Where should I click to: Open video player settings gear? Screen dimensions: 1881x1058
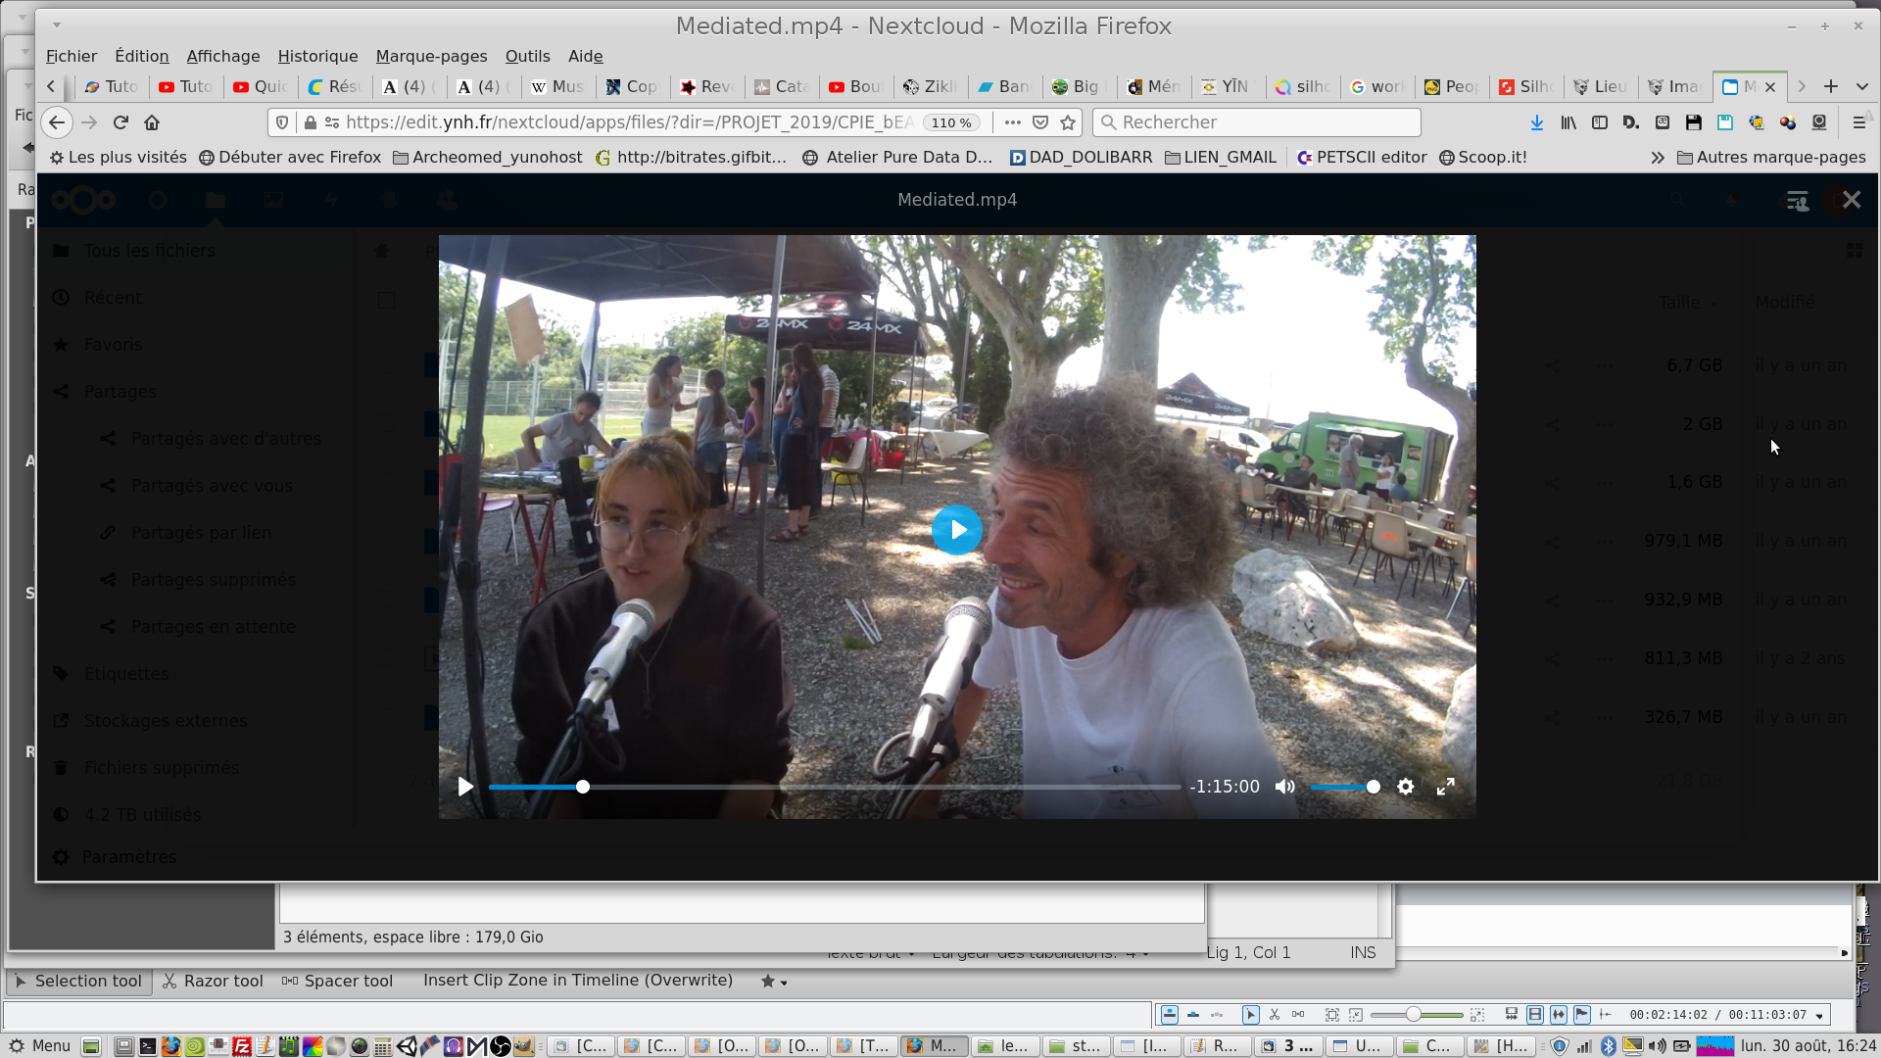click(1405, 787)
